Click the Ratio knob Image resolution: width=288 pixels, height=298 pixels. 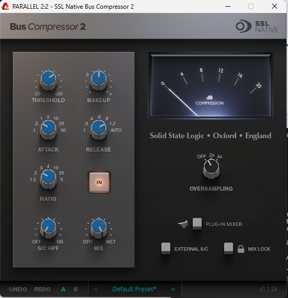point(48,179)
